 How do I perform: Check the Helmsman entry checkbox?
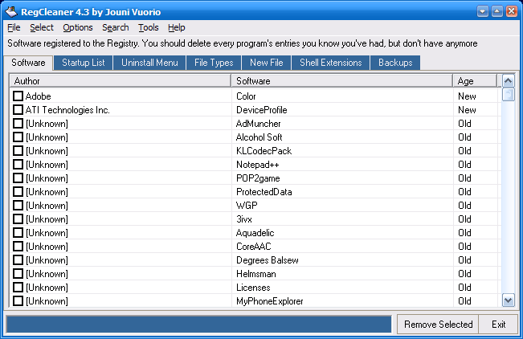coord(18,274)
